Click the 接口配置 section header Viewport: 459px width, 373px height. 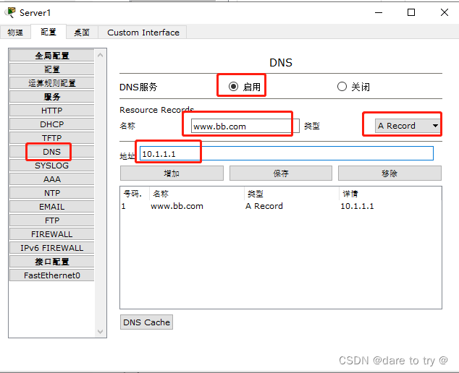(x=52, y=262)
